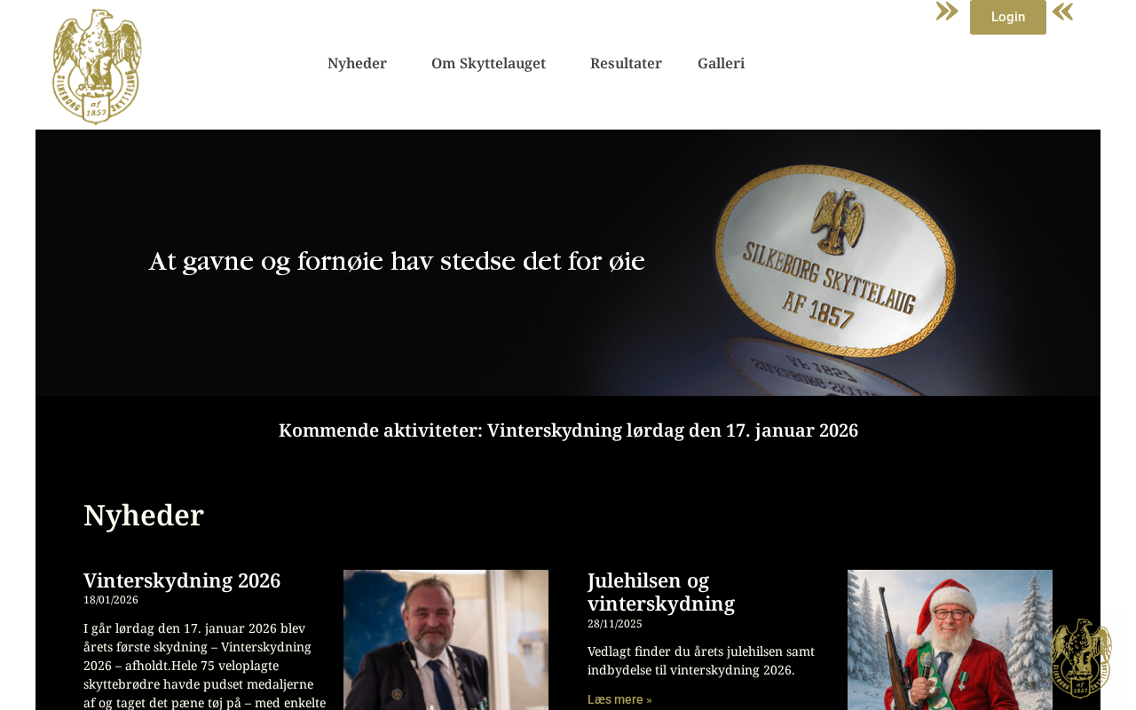Open the Login button
The image size is (1136, 710).
pyautogui.click(x=1008, y=17)
